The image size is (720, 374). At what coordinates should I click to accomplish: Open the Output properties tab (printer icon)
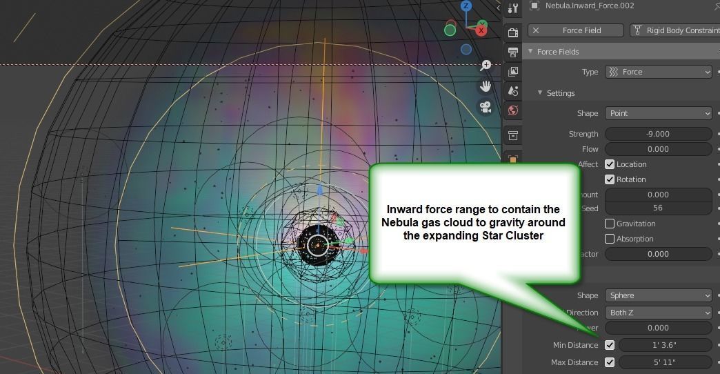click(513, 52)
